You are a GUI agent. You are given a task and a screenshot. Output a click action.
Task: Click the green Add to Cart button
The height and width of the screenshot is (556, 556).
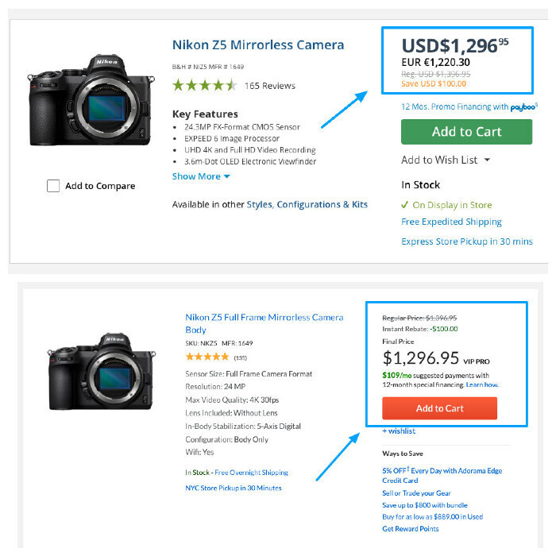[x=466, y=132]
